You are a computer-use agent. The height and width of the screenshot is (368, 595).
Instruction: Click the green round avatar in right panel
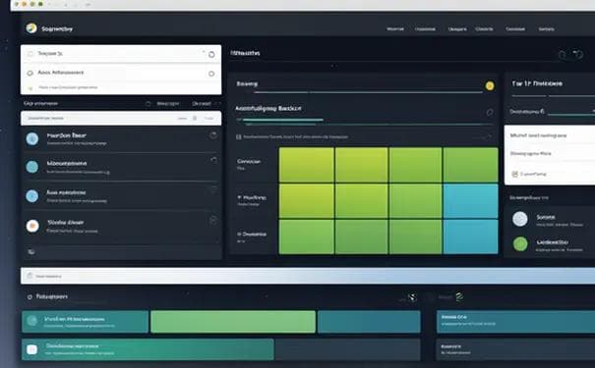point(520,243)
